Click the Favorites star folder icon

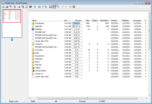tap(33, 50)
